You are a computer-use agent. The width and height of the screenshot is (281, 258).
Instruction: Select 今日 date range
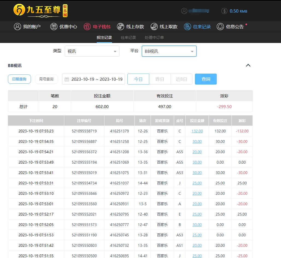(138, 79)
